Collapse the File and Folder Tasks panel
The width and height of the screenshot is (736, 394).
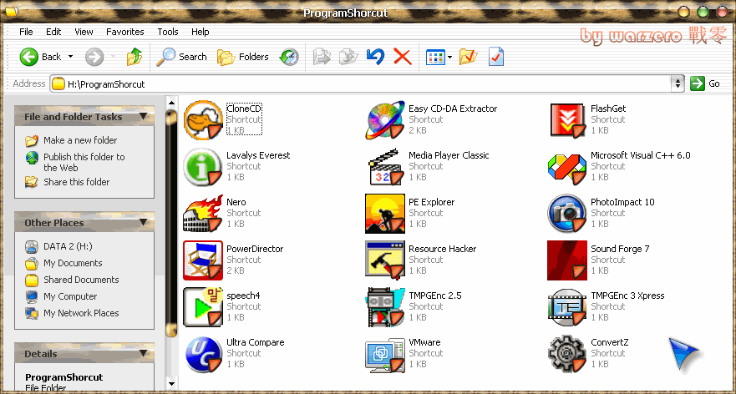coord(143,116)
